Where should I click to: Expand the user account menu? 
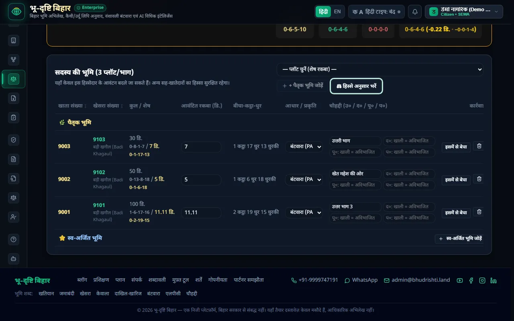click(x=464, y=12)
